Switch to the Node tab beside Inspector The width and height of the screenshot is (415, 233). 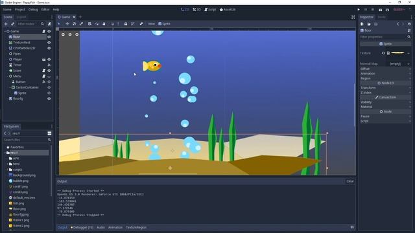382,17
